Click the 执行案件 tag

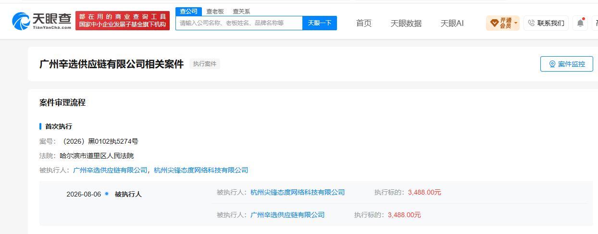pos(205,64)
